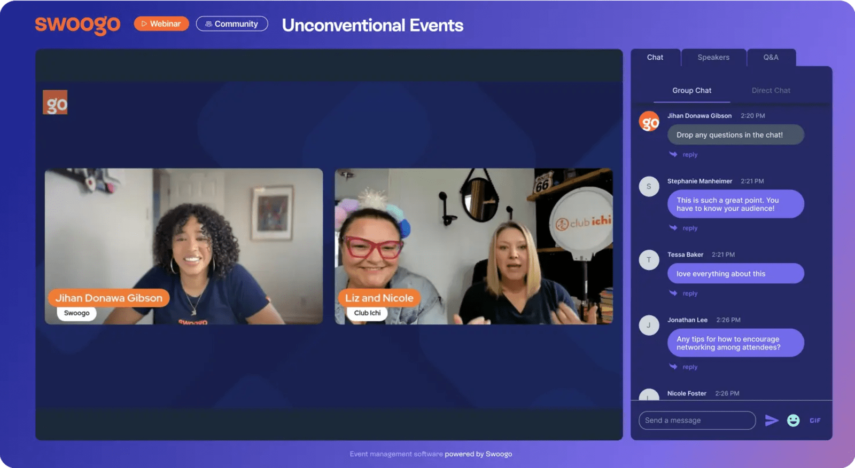The height and width of the screenshot is (468, 855).
Task: Click Stephanie Manheimer's S avatar
Action: (x=649, y=186)
